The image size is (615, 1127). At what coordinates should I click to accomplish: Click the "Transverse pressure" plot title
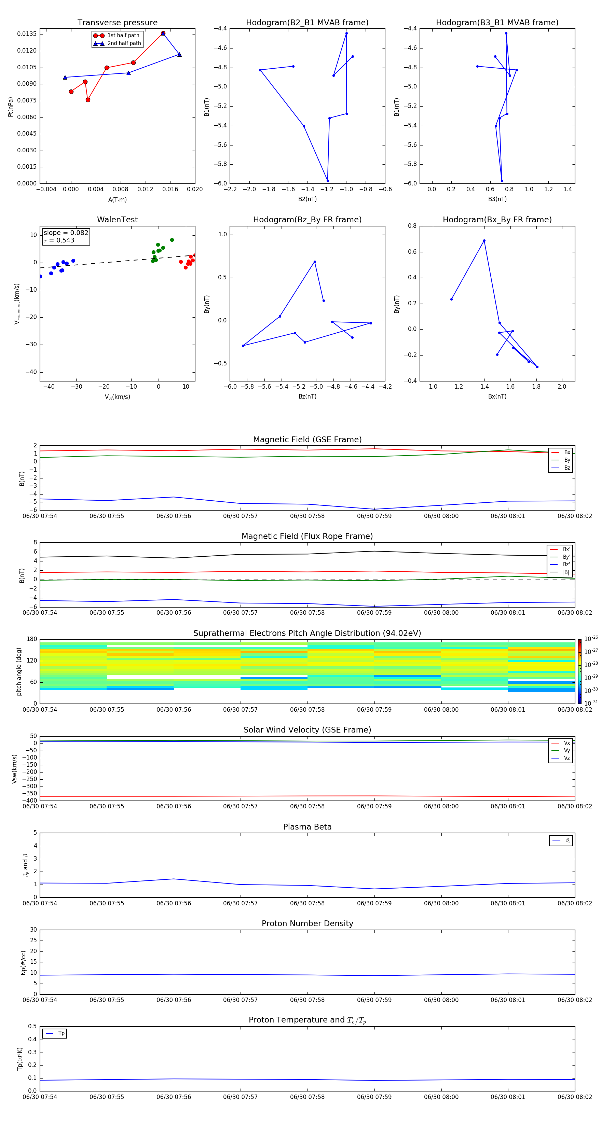117,23
